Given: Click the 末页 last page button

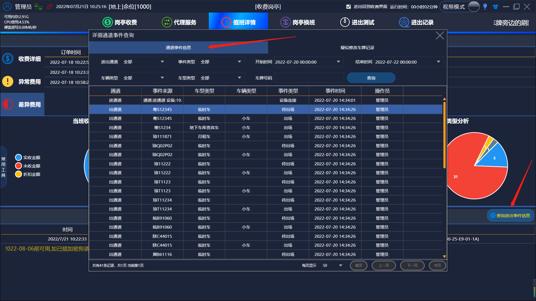Looking at the screenshot, I should [437, 265].
